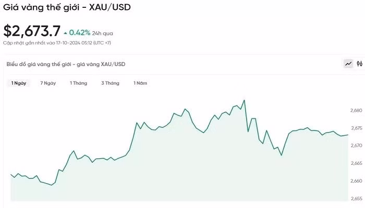Show the 7 Ngày price range

pyautogui.click(x=48, y=83)
